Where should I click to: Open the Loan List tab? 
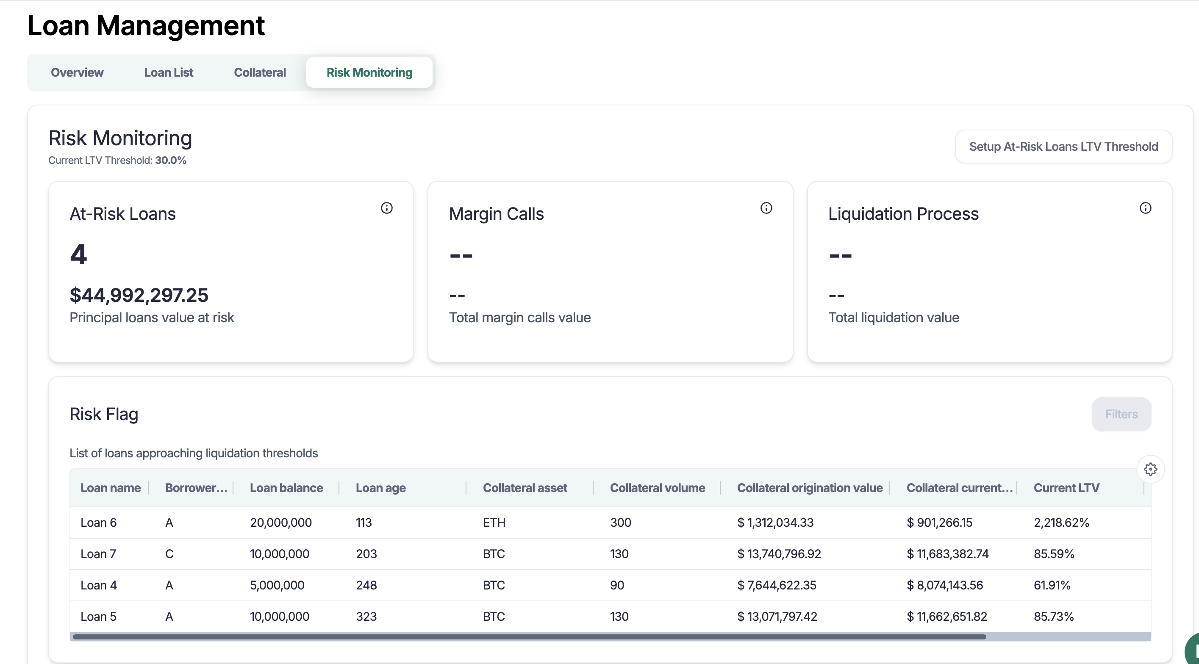169,72
